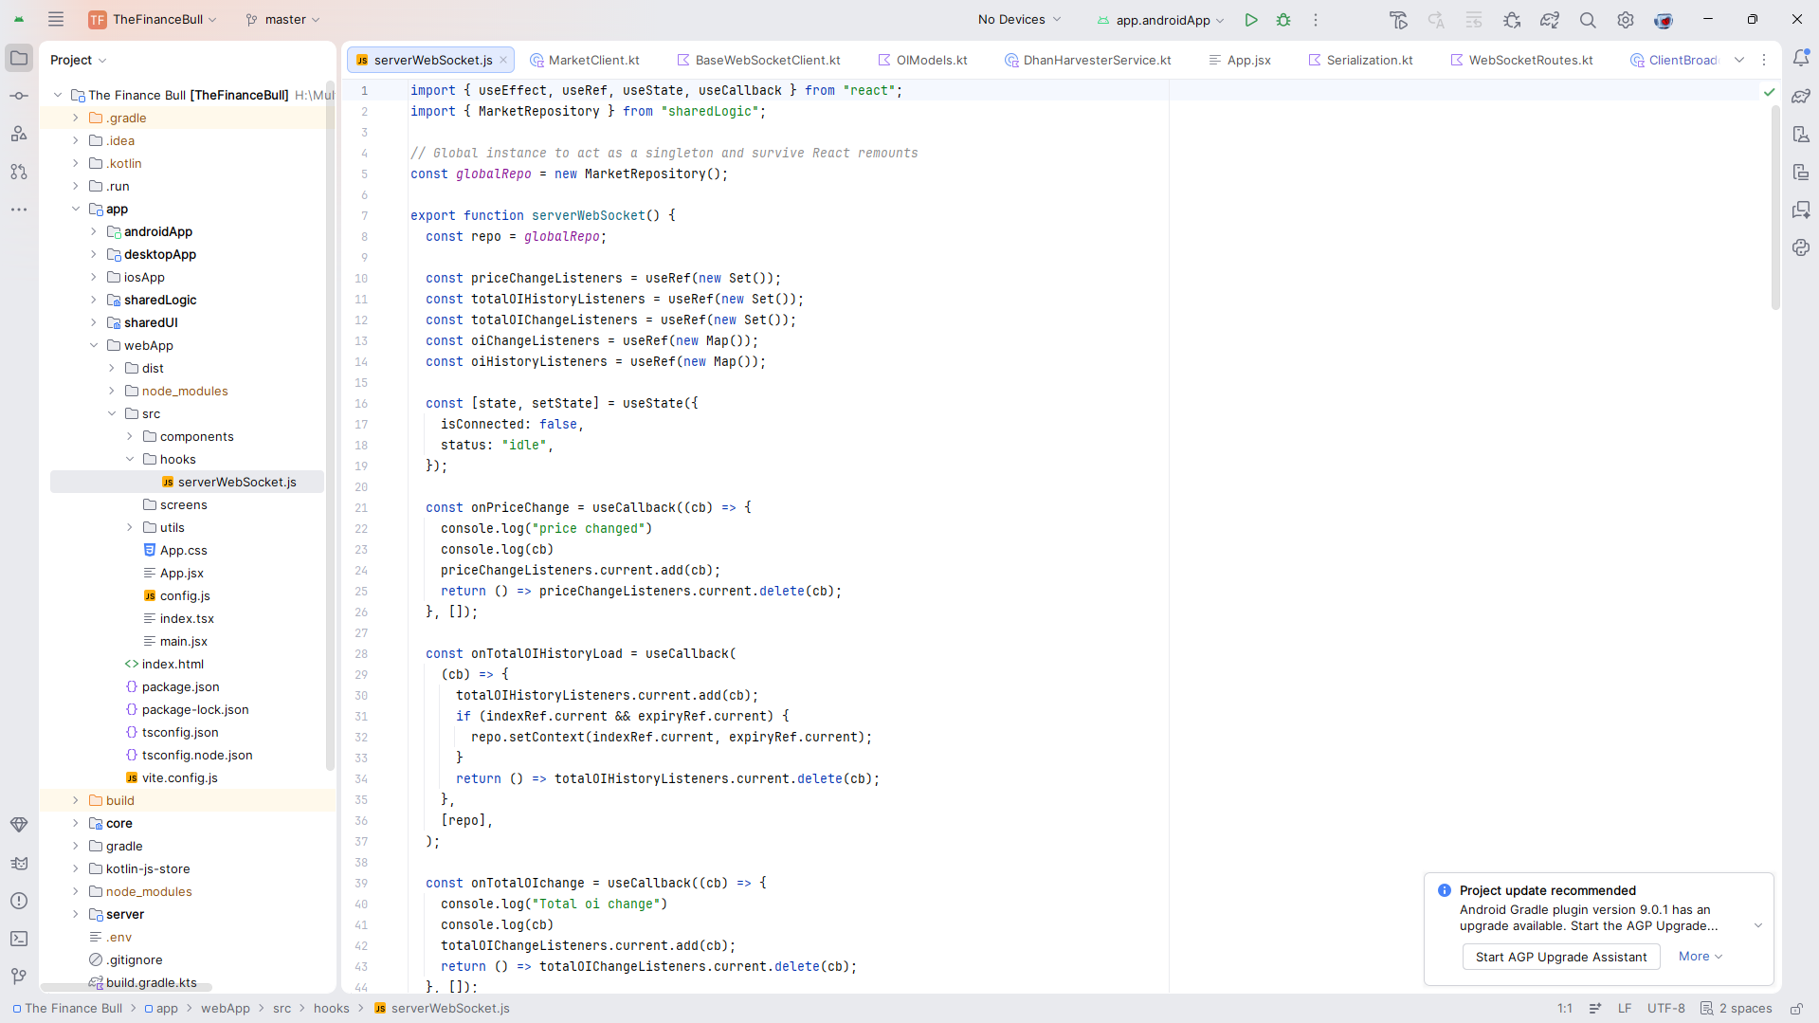Open the Problems tool window icon
This screenshot has width=1819, height=1023.
pyautogui.click(x=19, y=901)
